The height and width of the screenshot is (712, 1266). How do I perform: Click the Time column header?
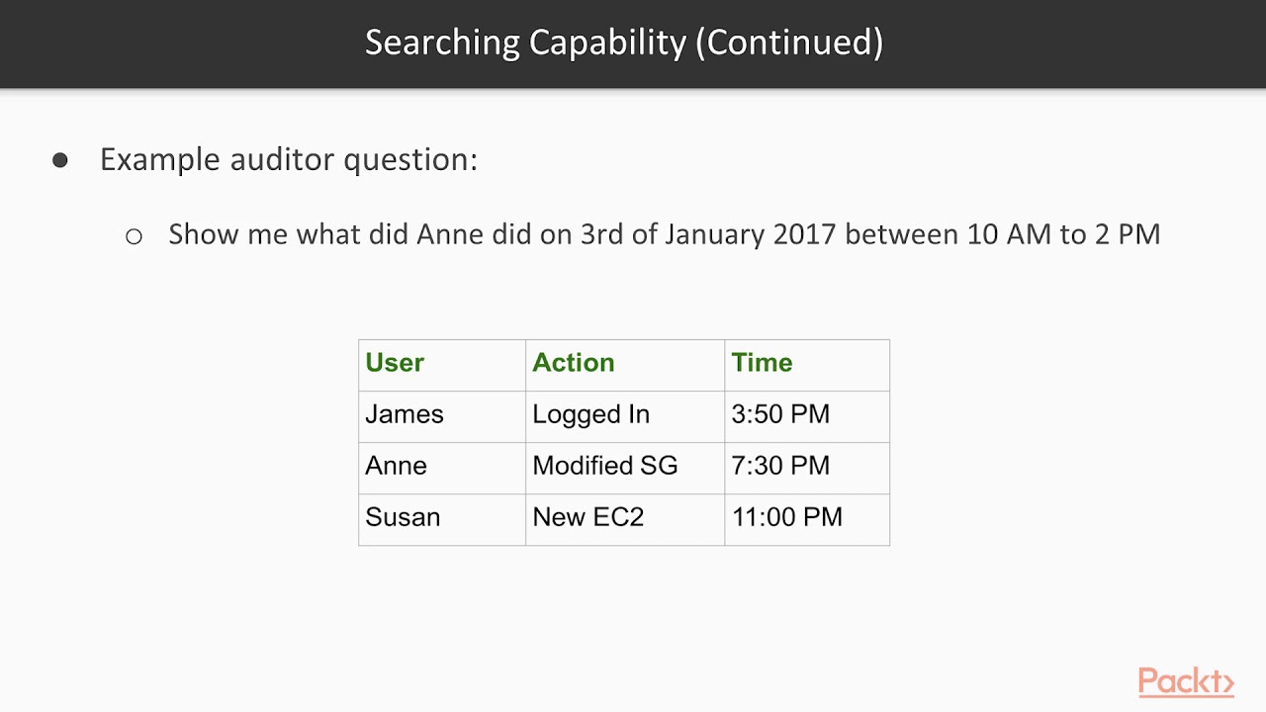point(762,363)
